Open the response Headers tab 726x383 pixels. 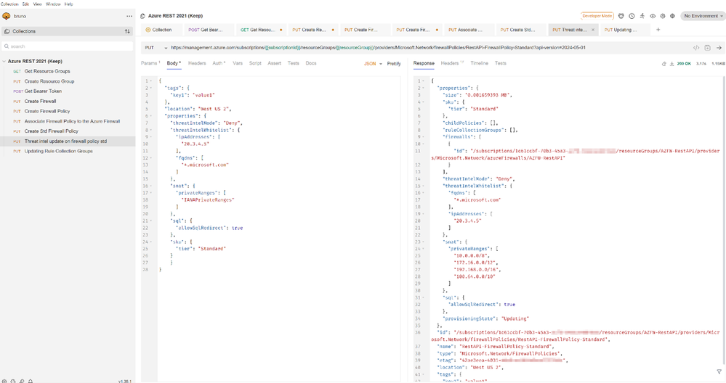coord(452,63)
